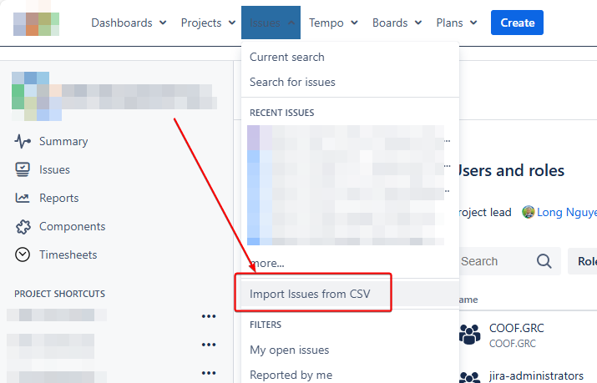Click the project avatar in the sidebar
597x383 pixels.
37,96
